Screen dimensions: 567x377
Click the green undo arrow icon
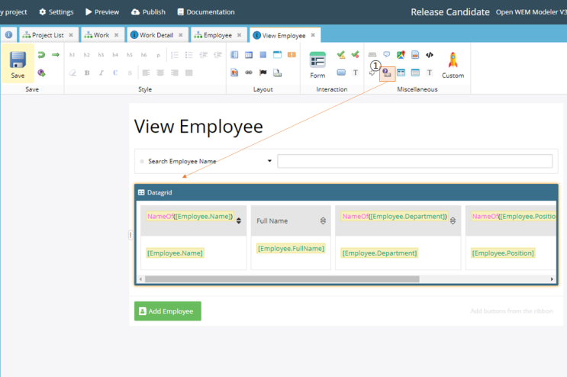click(x=41, y=55)
